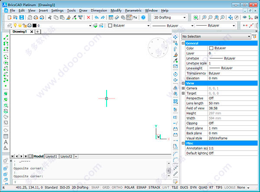Click the black layer color swatch
This screenshot has height=192, width=260.
click(34, 26)
